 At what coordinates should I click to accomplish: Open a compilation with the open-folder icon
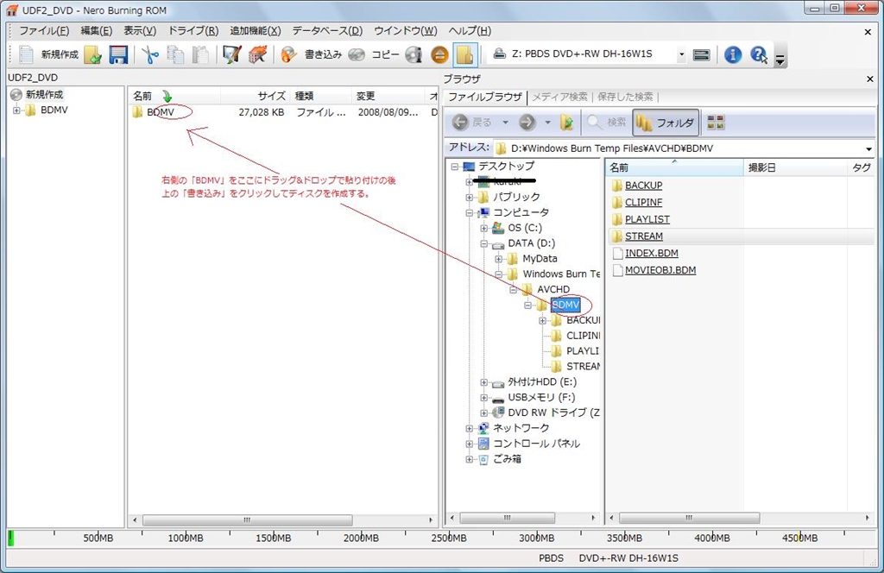(93, 54)
